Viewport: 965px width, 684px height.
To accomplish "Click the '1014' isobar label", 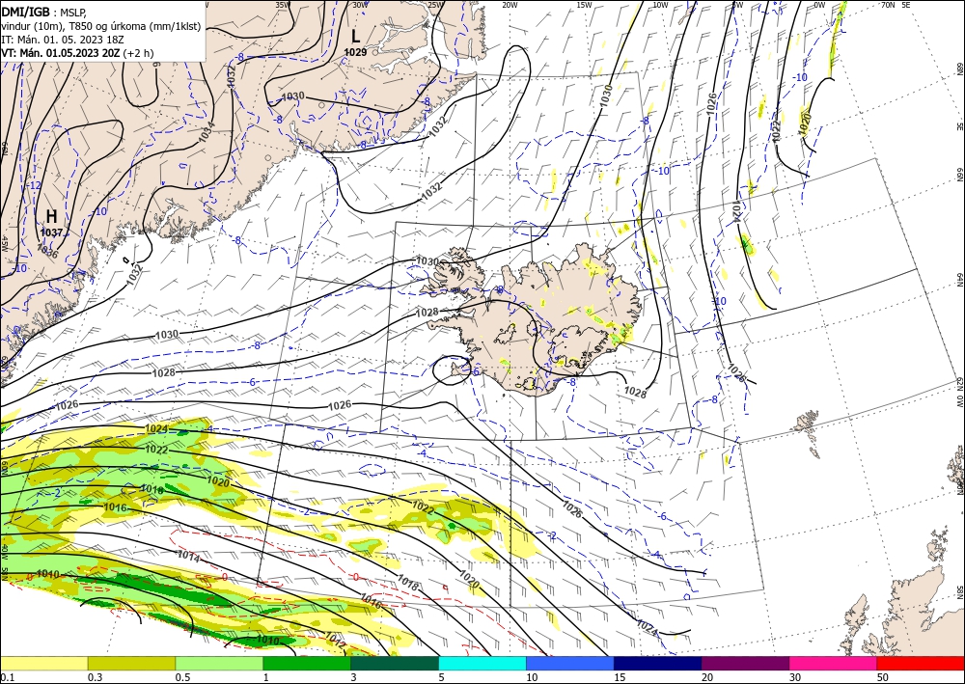I will tap(189, 556).
